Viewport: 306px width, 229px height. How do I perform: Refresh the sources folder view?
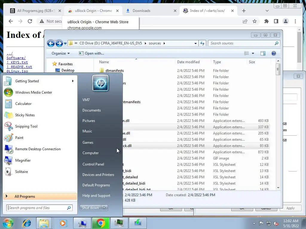click(202, 43)
